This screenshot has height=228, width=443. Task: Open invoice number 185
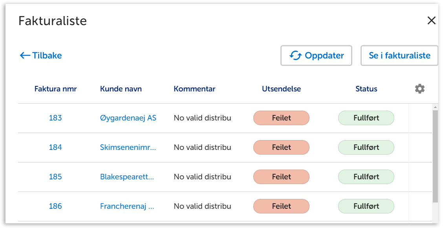pyautogui.click(x=55, y=177)
